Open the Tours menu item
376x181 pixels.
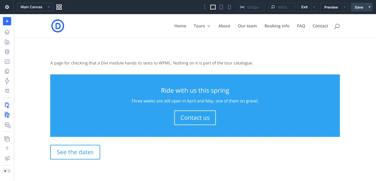[x=202, y=26]
